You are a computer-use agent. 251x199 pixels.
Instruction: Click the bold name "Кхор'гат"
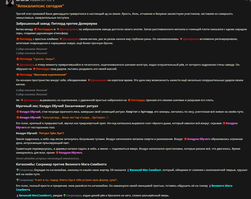[x=132, y=112]
